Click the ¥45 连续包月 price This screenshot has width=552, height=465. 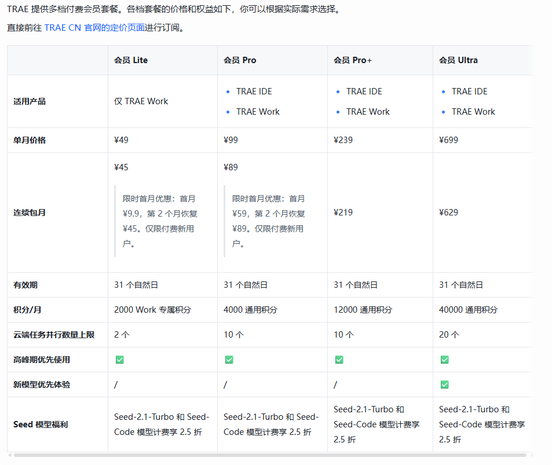pyautogui.click(x=121, y=167)
